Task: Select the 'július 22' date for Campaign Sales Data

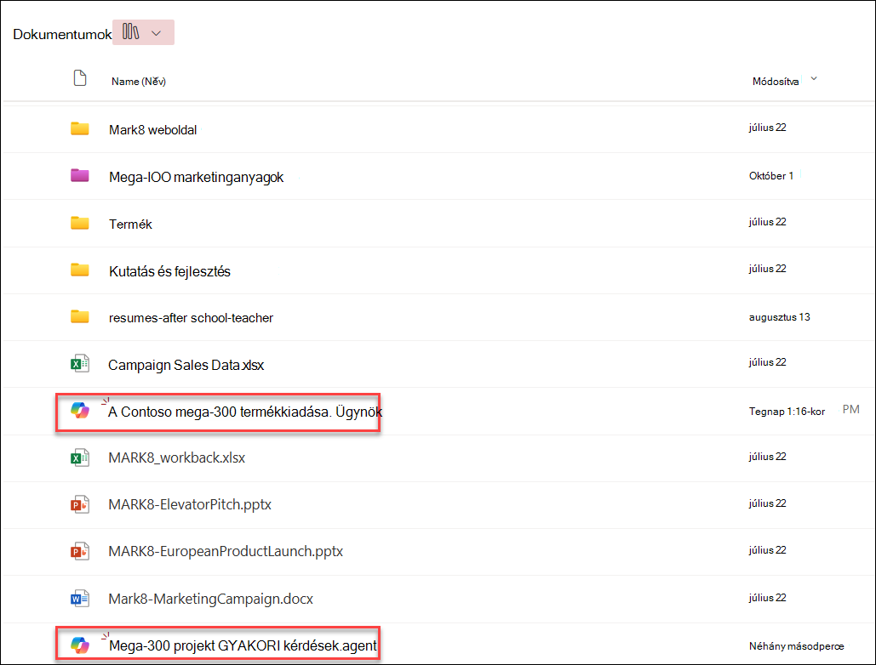Action: [x=768, y=362]
